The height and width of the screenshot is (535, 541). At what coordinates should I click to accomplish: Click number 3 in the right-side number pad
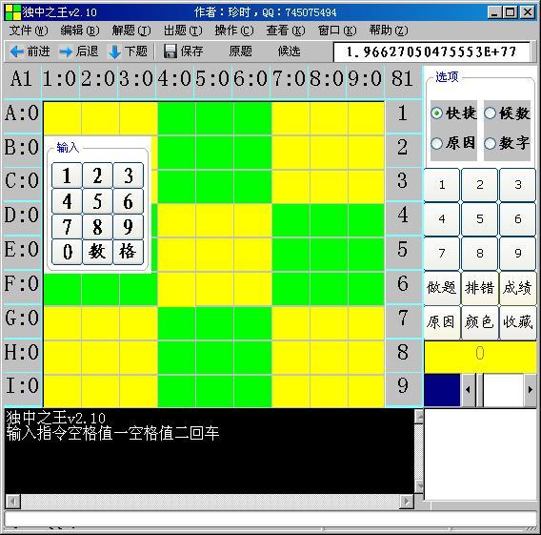[x=517, y=185]
